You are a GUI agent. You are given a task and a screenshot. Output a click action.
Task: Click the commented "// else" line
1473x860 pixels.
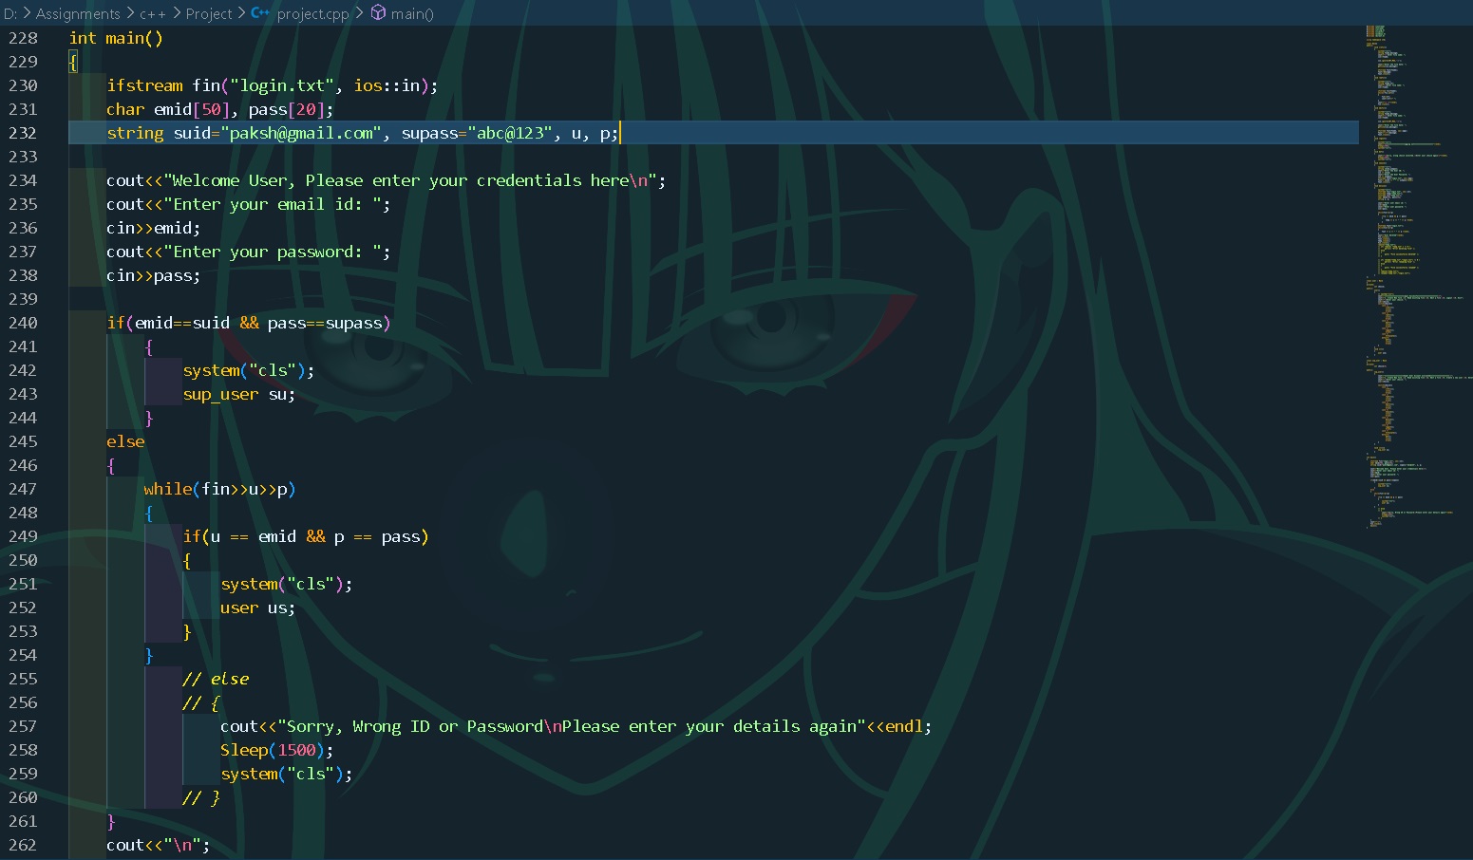[x=216, y=679]
